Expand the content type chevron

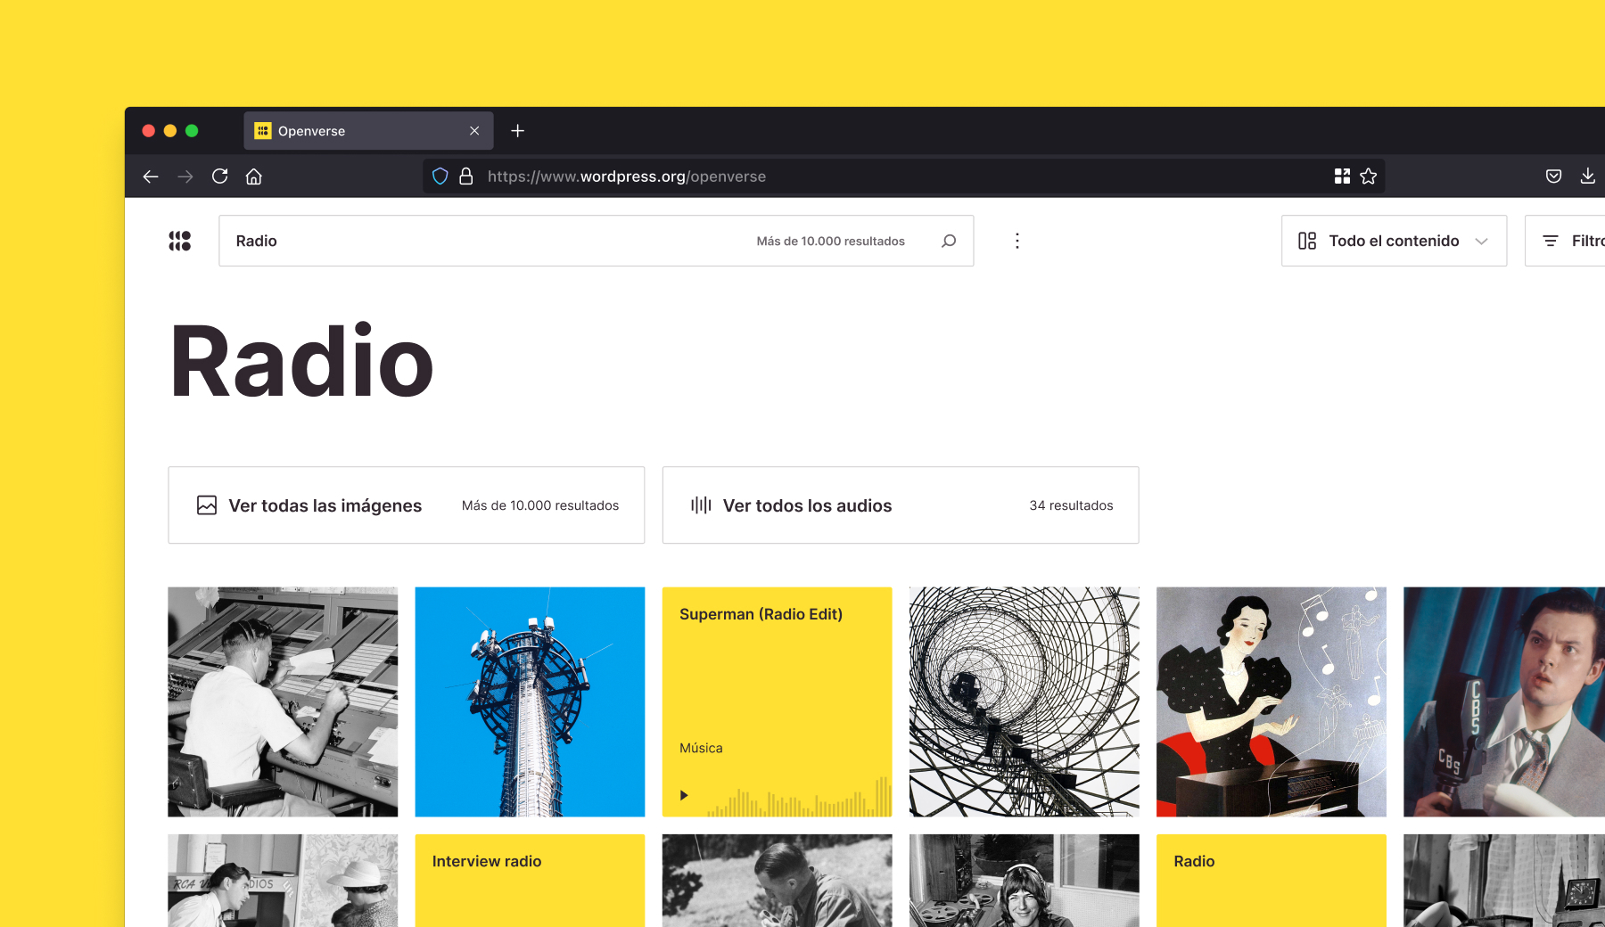coord(1482,241)
